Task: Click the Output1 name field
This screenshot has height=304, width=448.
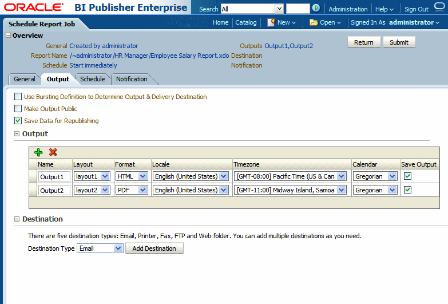Action: [x=54, y=176]
